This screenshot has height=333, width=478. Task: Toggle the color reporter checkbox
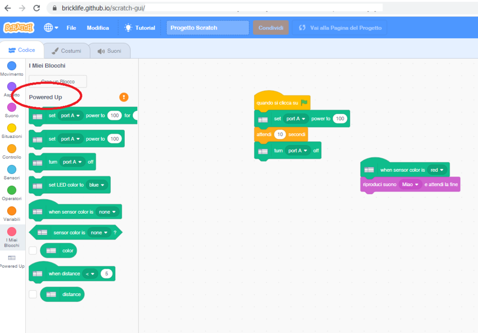click(33, 250)
